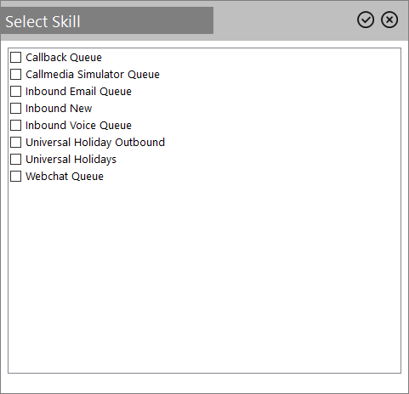This screenshot has width=409, height=394.
Task: Tick the Webchat Queue checkbox
Action: pyautogui.click(x=15, y=176)
